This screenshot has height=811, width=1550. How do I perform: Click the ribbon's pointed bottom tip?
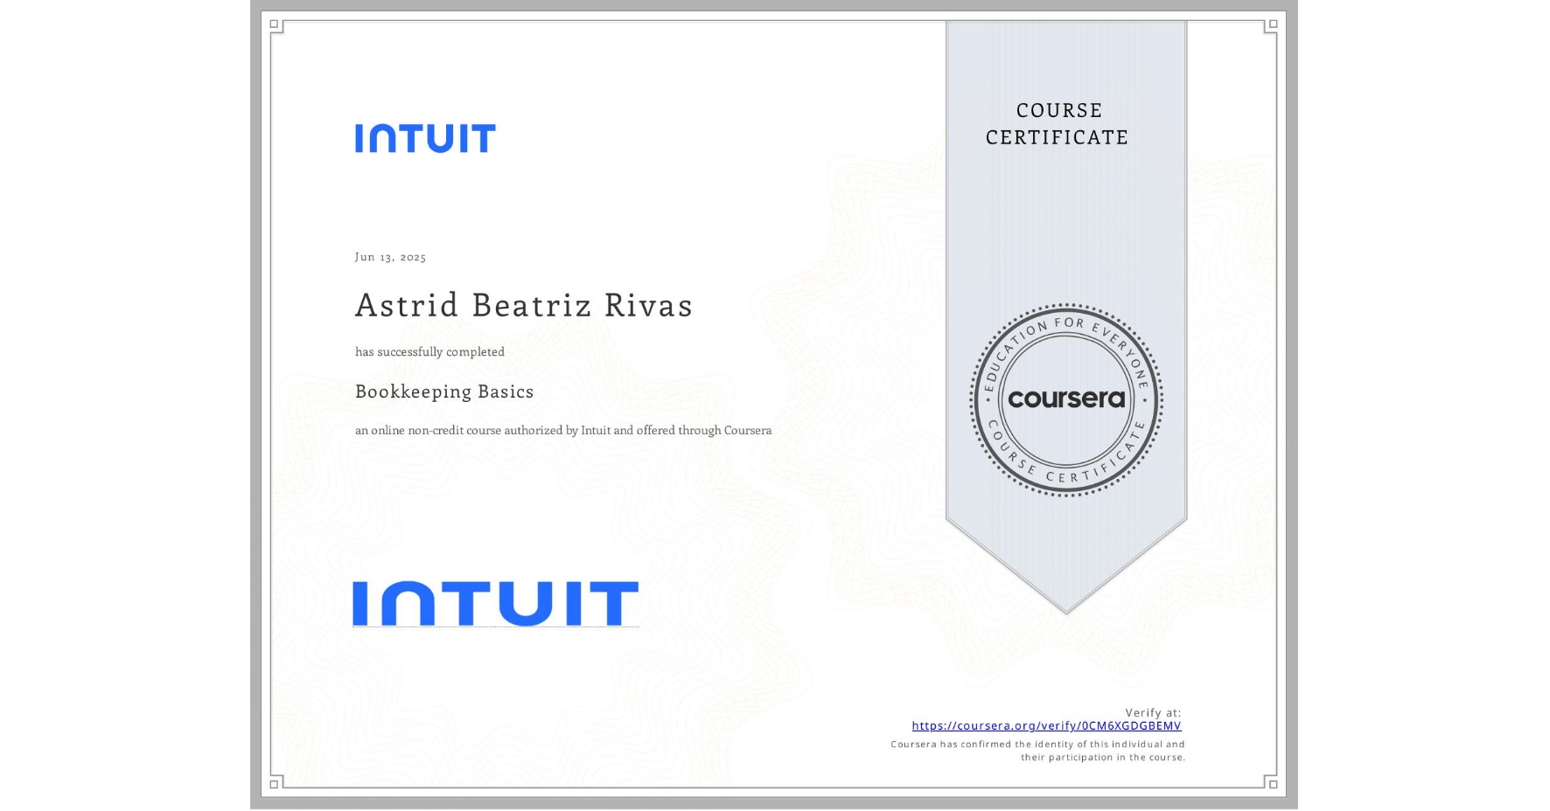tap(1066, 607)
